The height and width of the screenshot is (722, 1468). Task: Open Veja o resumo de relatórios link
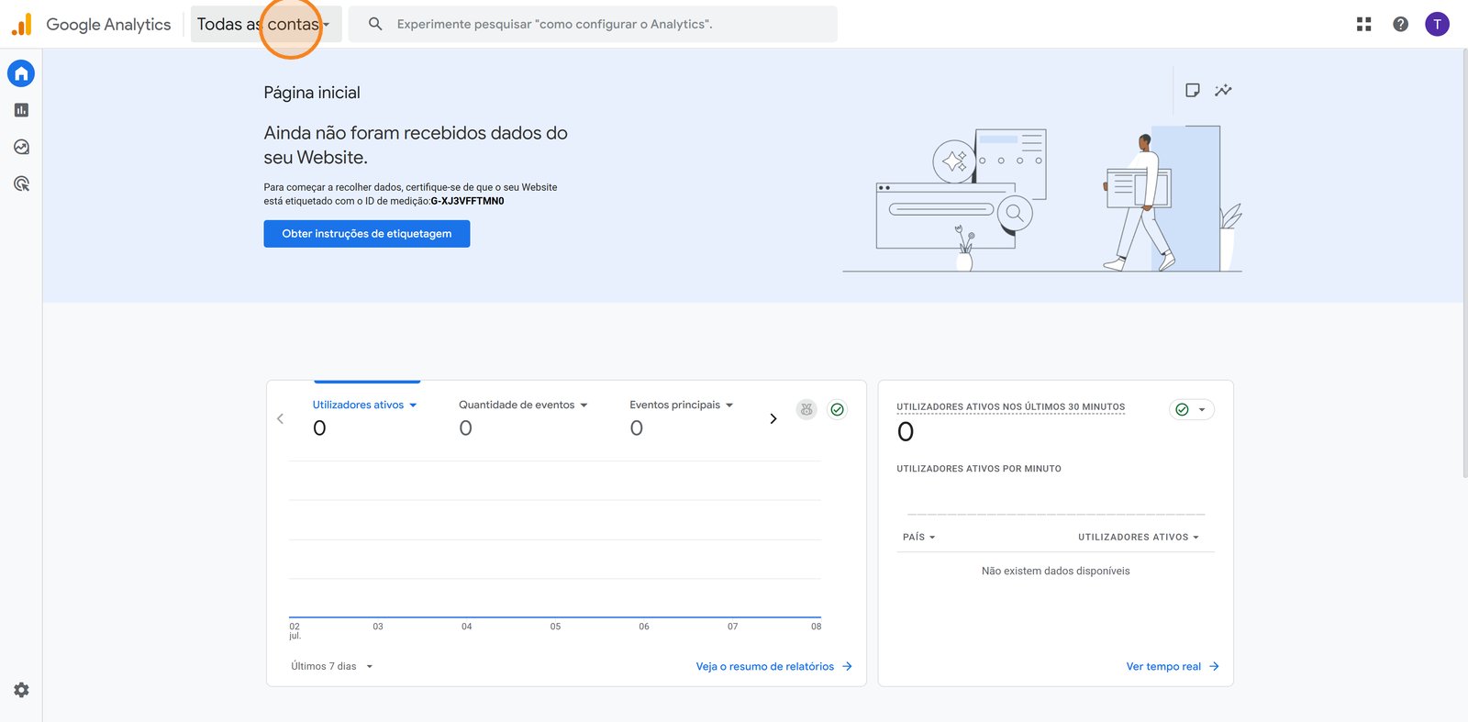coord(773,666)
